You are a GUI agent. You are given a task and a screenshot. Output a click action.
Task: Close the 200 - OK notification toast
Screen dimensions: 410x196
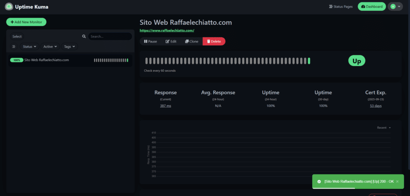coord(398,181)
